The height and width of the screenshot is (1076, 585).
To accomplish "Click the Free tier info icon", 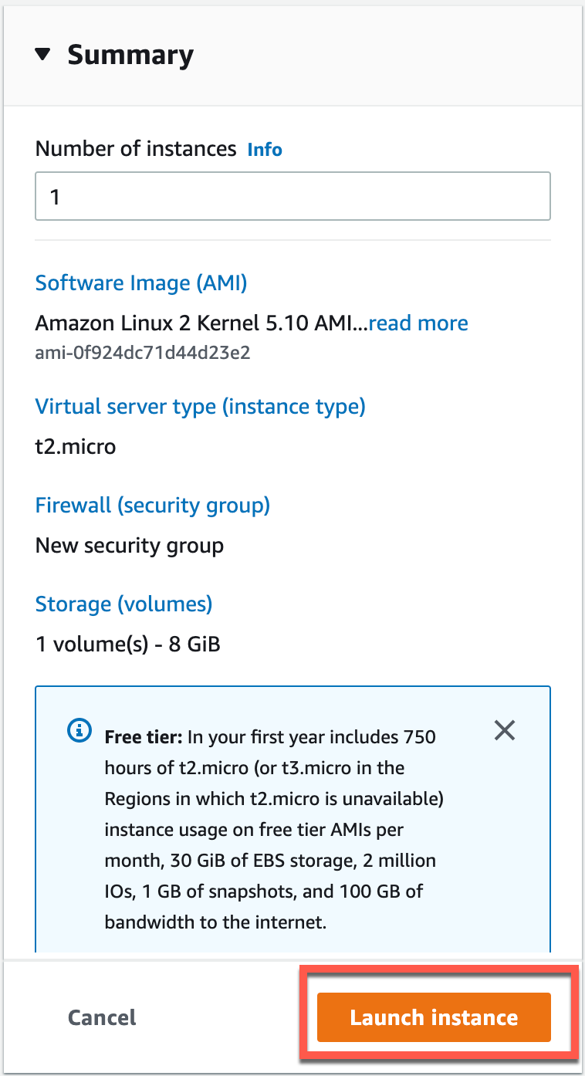I will (79, 730).
